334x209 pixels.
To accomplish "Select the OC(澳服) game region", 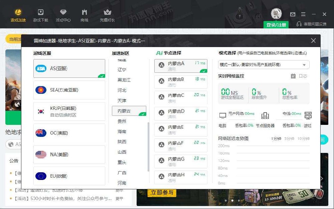I will tap(69, 133).
